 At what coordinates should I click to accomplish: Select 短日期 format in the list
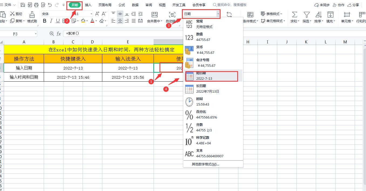point(213,76)
